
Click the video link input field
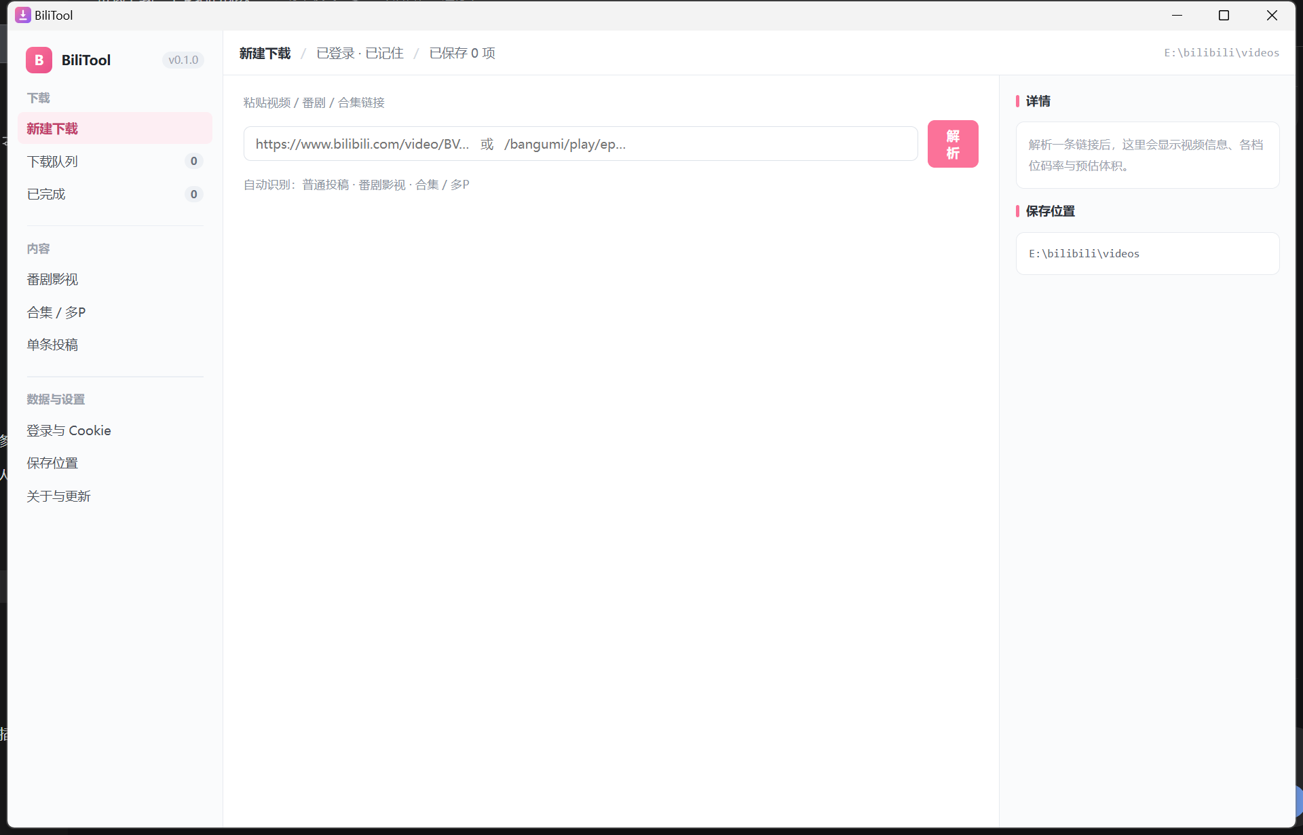[x=580, y=144]
